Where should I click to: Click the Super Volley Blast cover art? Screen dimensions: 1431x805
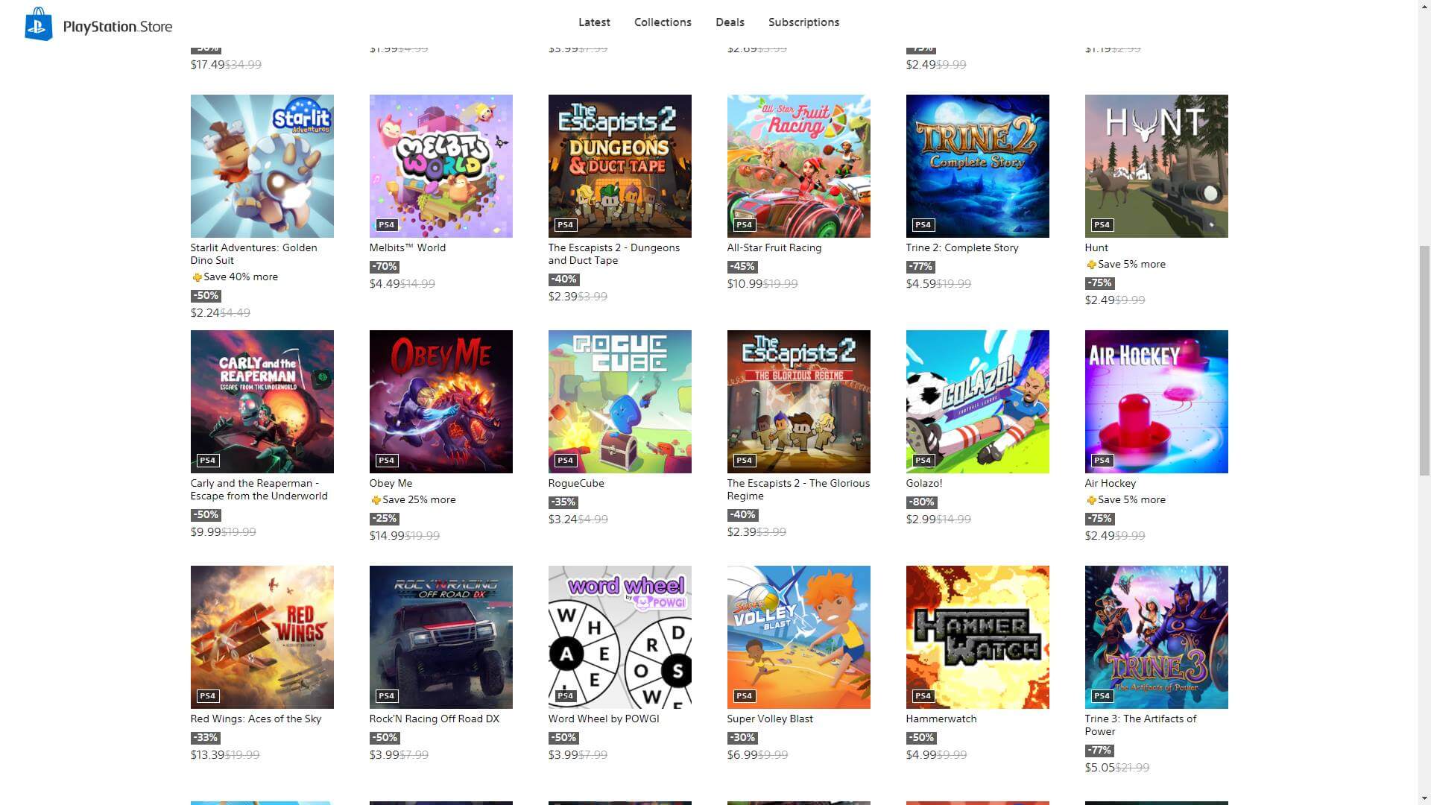coord(798,637)
